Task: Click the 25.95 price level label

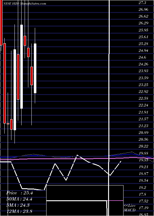Action: coord(144,30)
